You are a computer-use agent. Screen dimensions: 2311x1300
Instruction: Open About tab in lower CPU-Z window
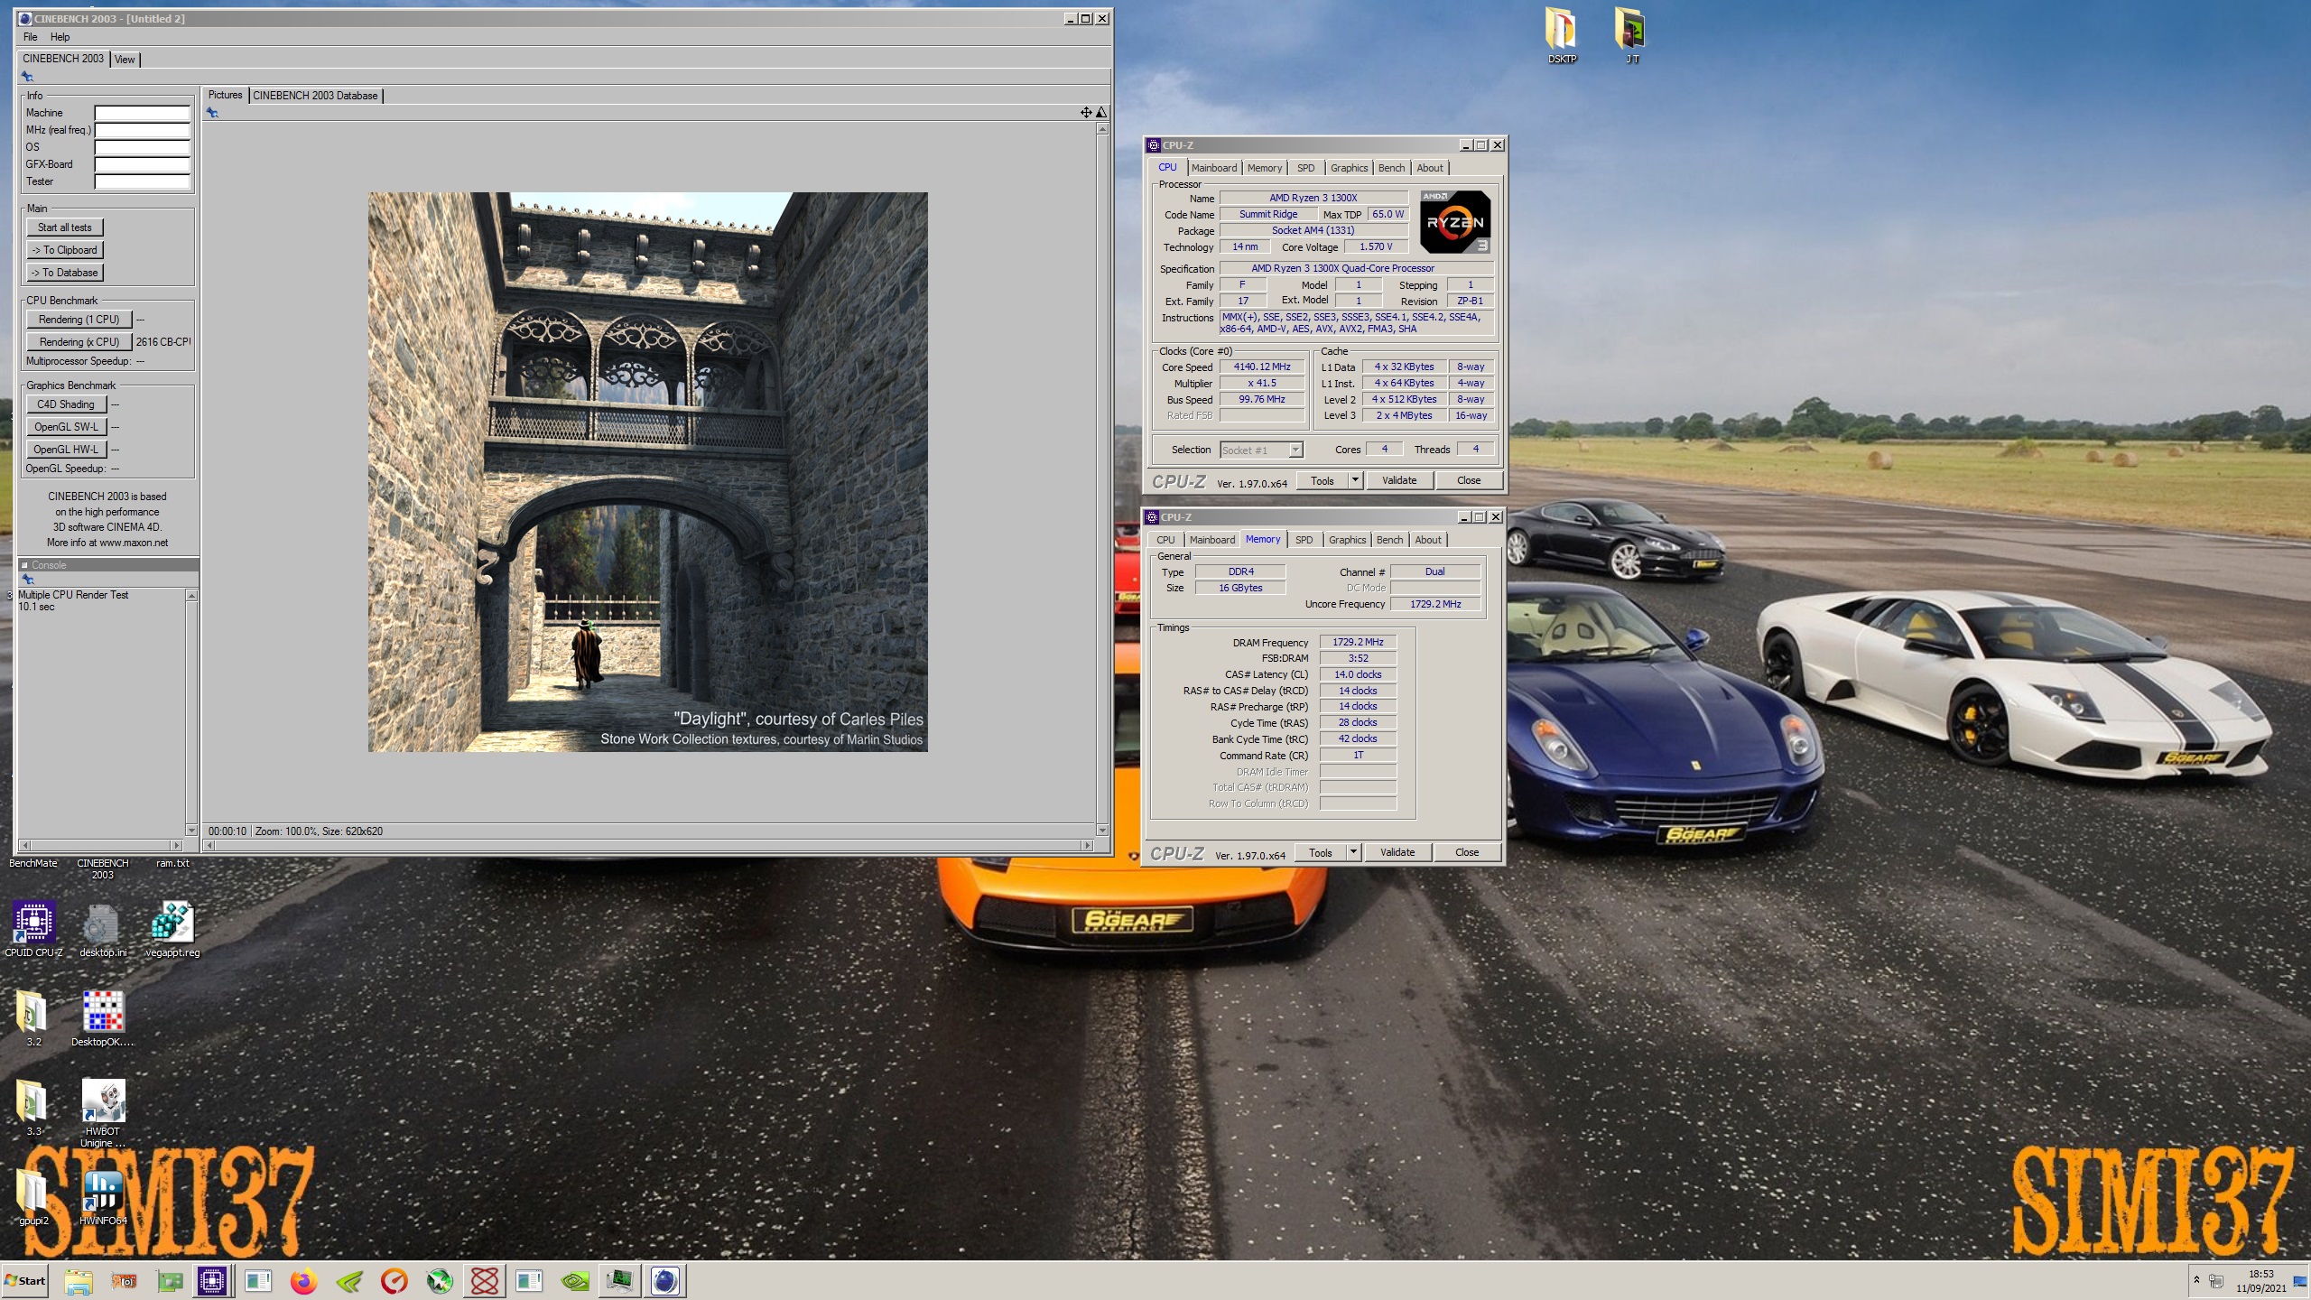[x=1428, y=540]
